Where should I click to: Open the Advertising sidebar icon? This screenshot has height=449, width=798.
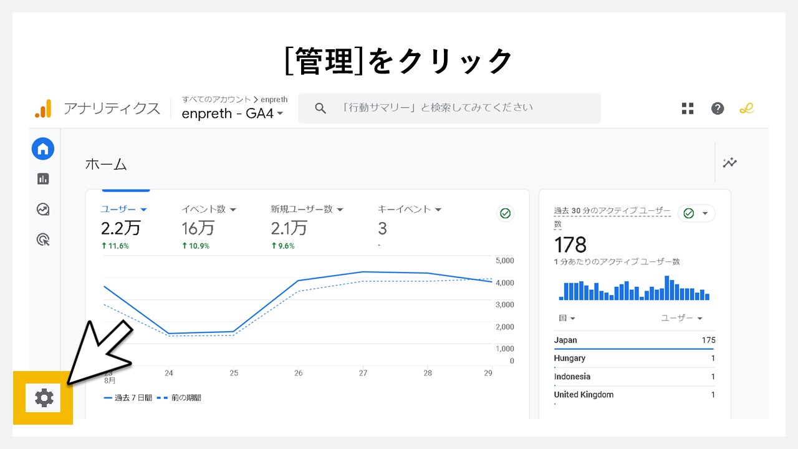tap(42, 239)
